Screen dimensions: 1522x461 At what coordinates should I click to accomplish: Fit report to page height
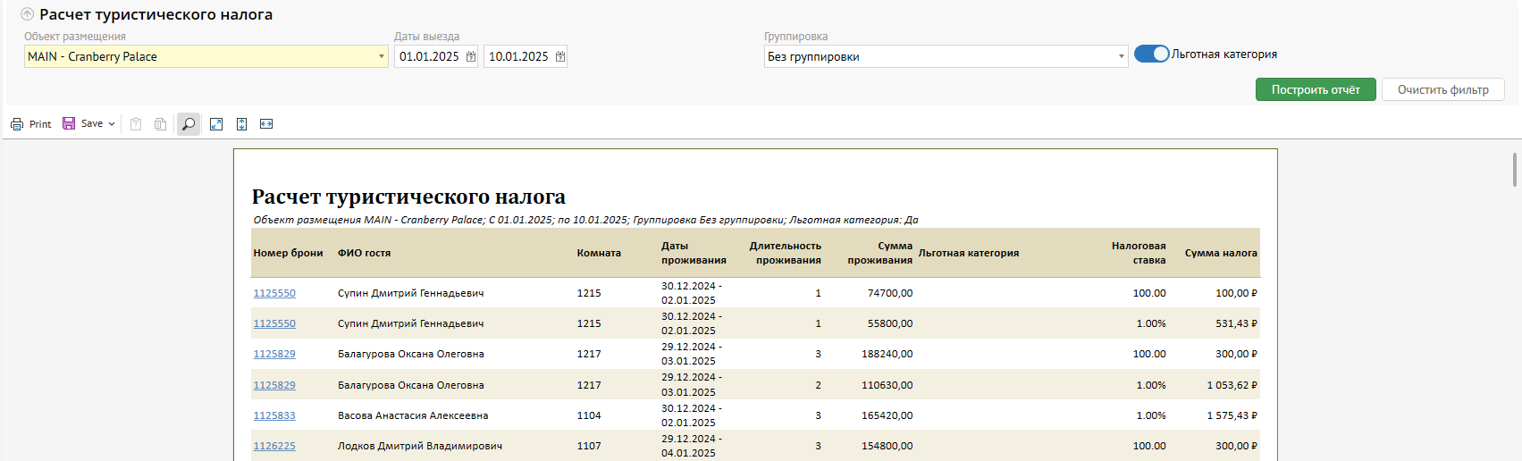coord(241,124)
